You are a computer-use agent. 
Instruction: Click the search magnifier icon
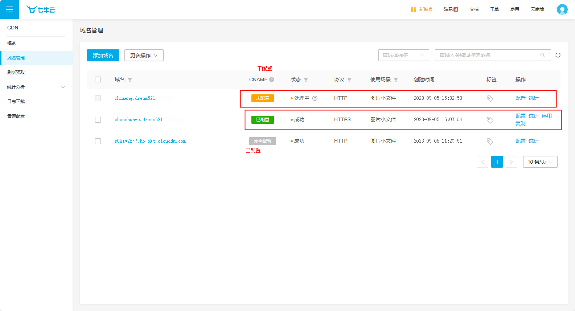543,55
